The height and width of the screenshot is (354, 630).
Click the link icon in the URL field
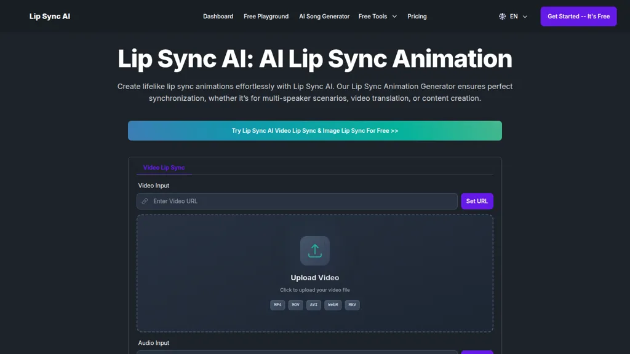click(x=145, y=201)
